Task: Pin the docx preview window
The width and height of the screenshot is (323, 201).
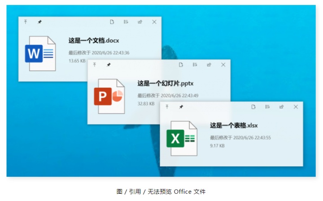Action: (39, 22)
